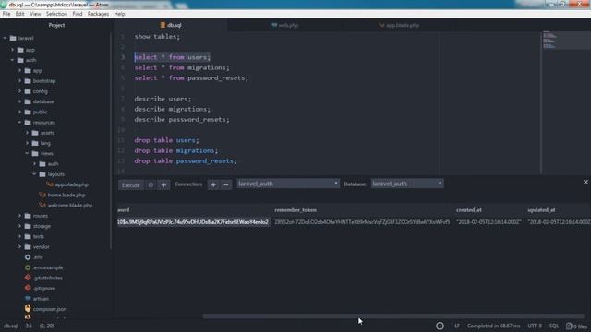Click the LF line ending indicator
Image resolution: width=591 pixels, height=332 pixels.
[457, 326]
